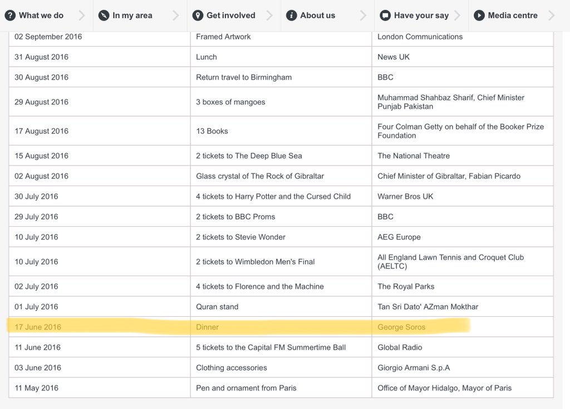Expand the Get involved chevron
The width and height of the screenshot is (570, 409).
pyautogui.click(x=269, y=16)
